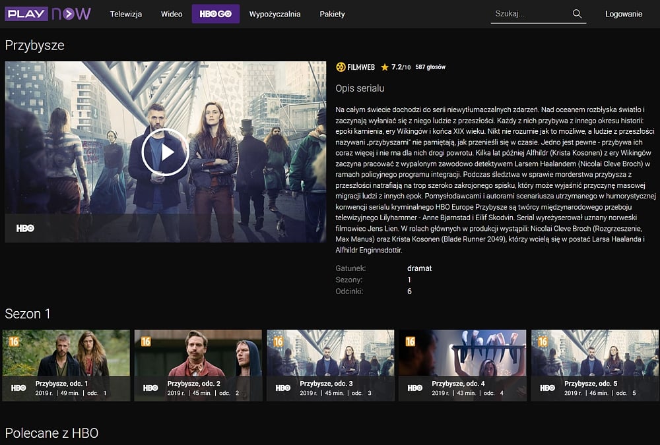Open the Wideo section
Image resolution: width=660 pixels, height=445 pixels.
[172, 14]
